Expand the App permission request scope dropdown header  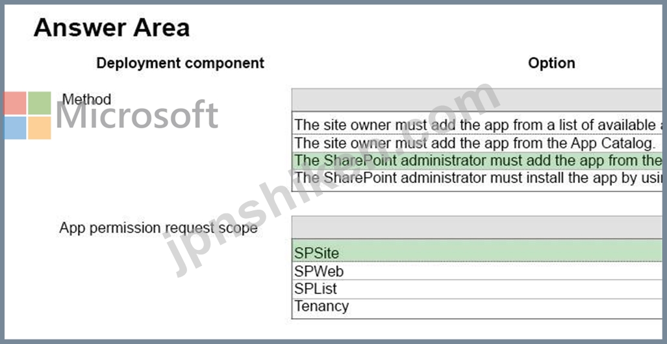pyautogui.click(x=477, y=227)
